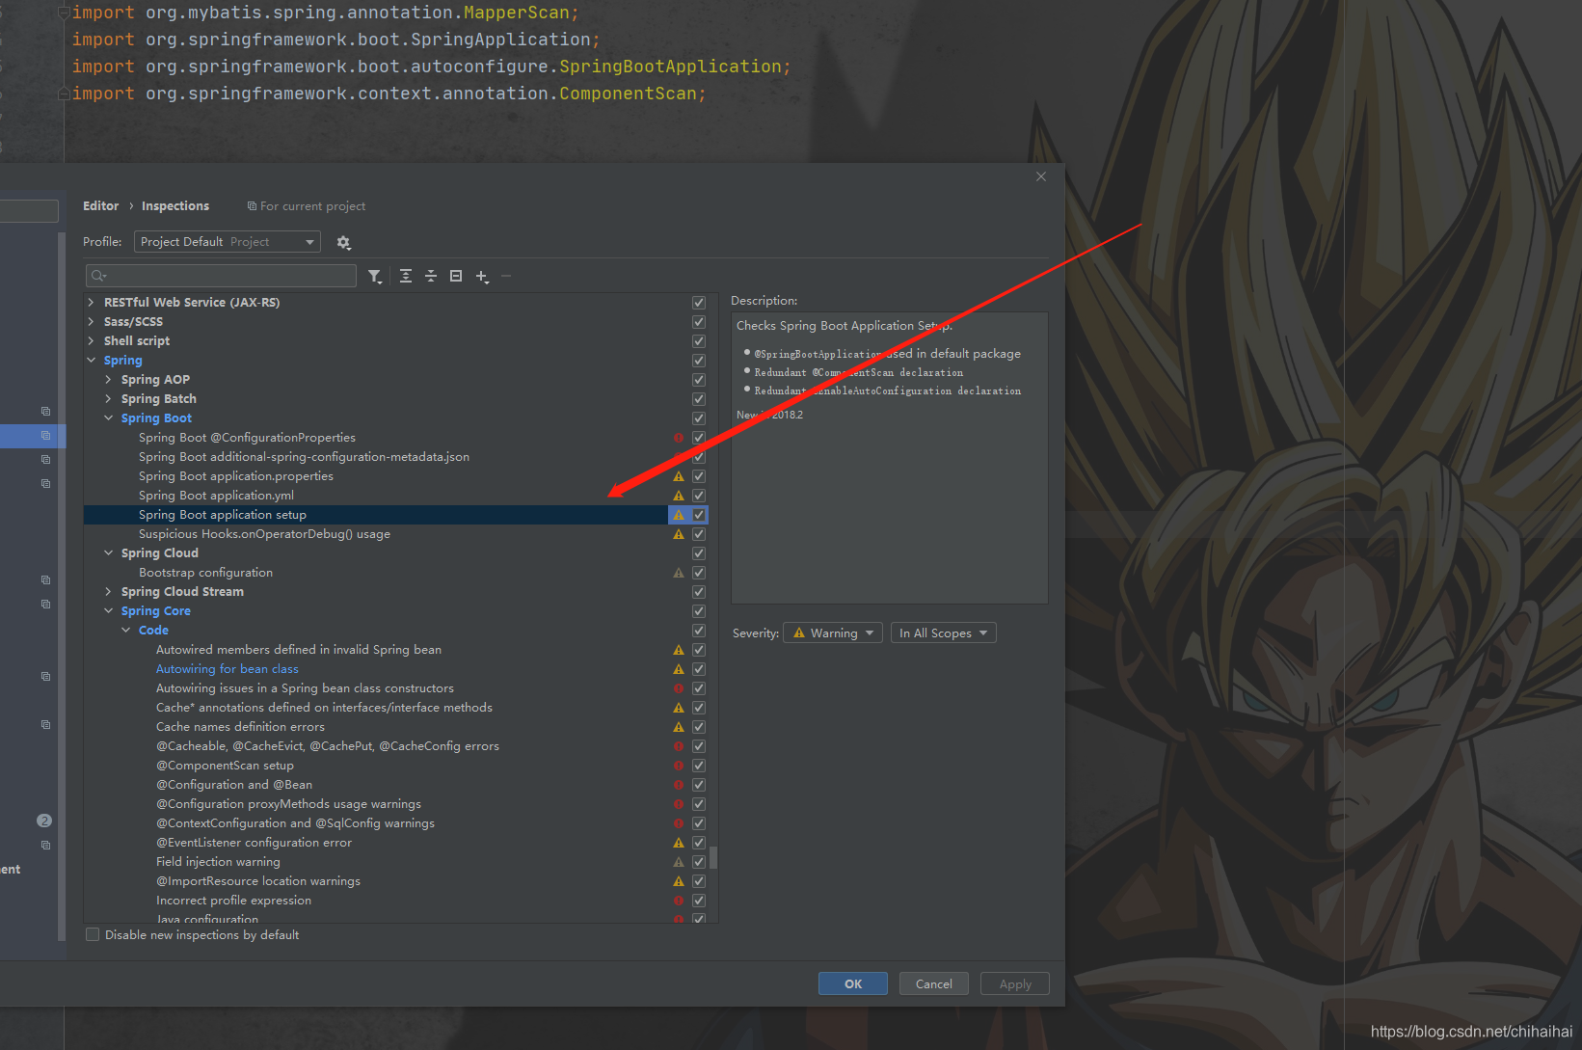This screenshot has height=1050, width=1582.
Task: Click the filter inspections funnel icon
Action: (375, 277)
